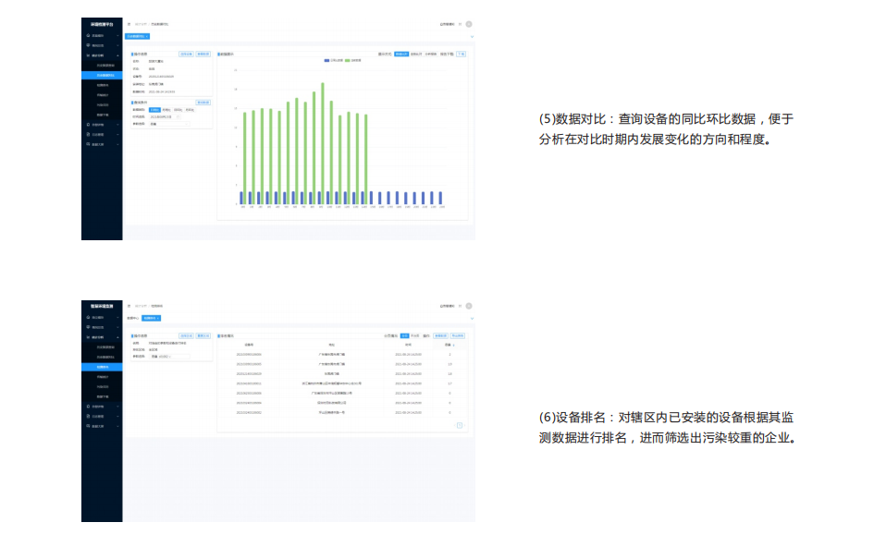Collapse the 统计分析 sidebar group in upper screenshot

[117, 55]
